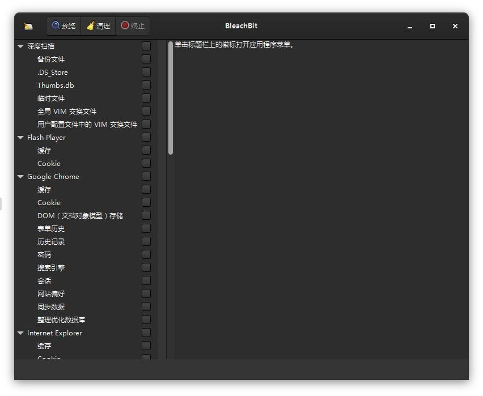Tick the Flash Player 缓存 checkbox
The image size is (483, 396).
[146, 150]
